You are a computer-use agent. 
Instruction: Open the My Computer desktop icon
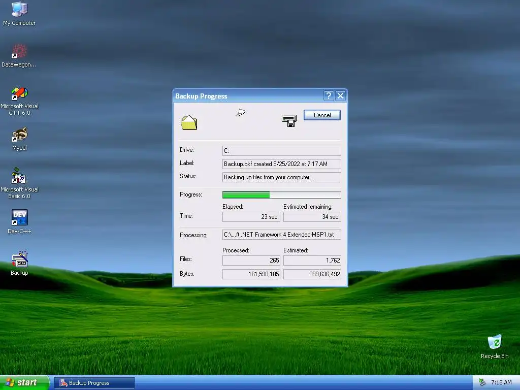[19, 13]
